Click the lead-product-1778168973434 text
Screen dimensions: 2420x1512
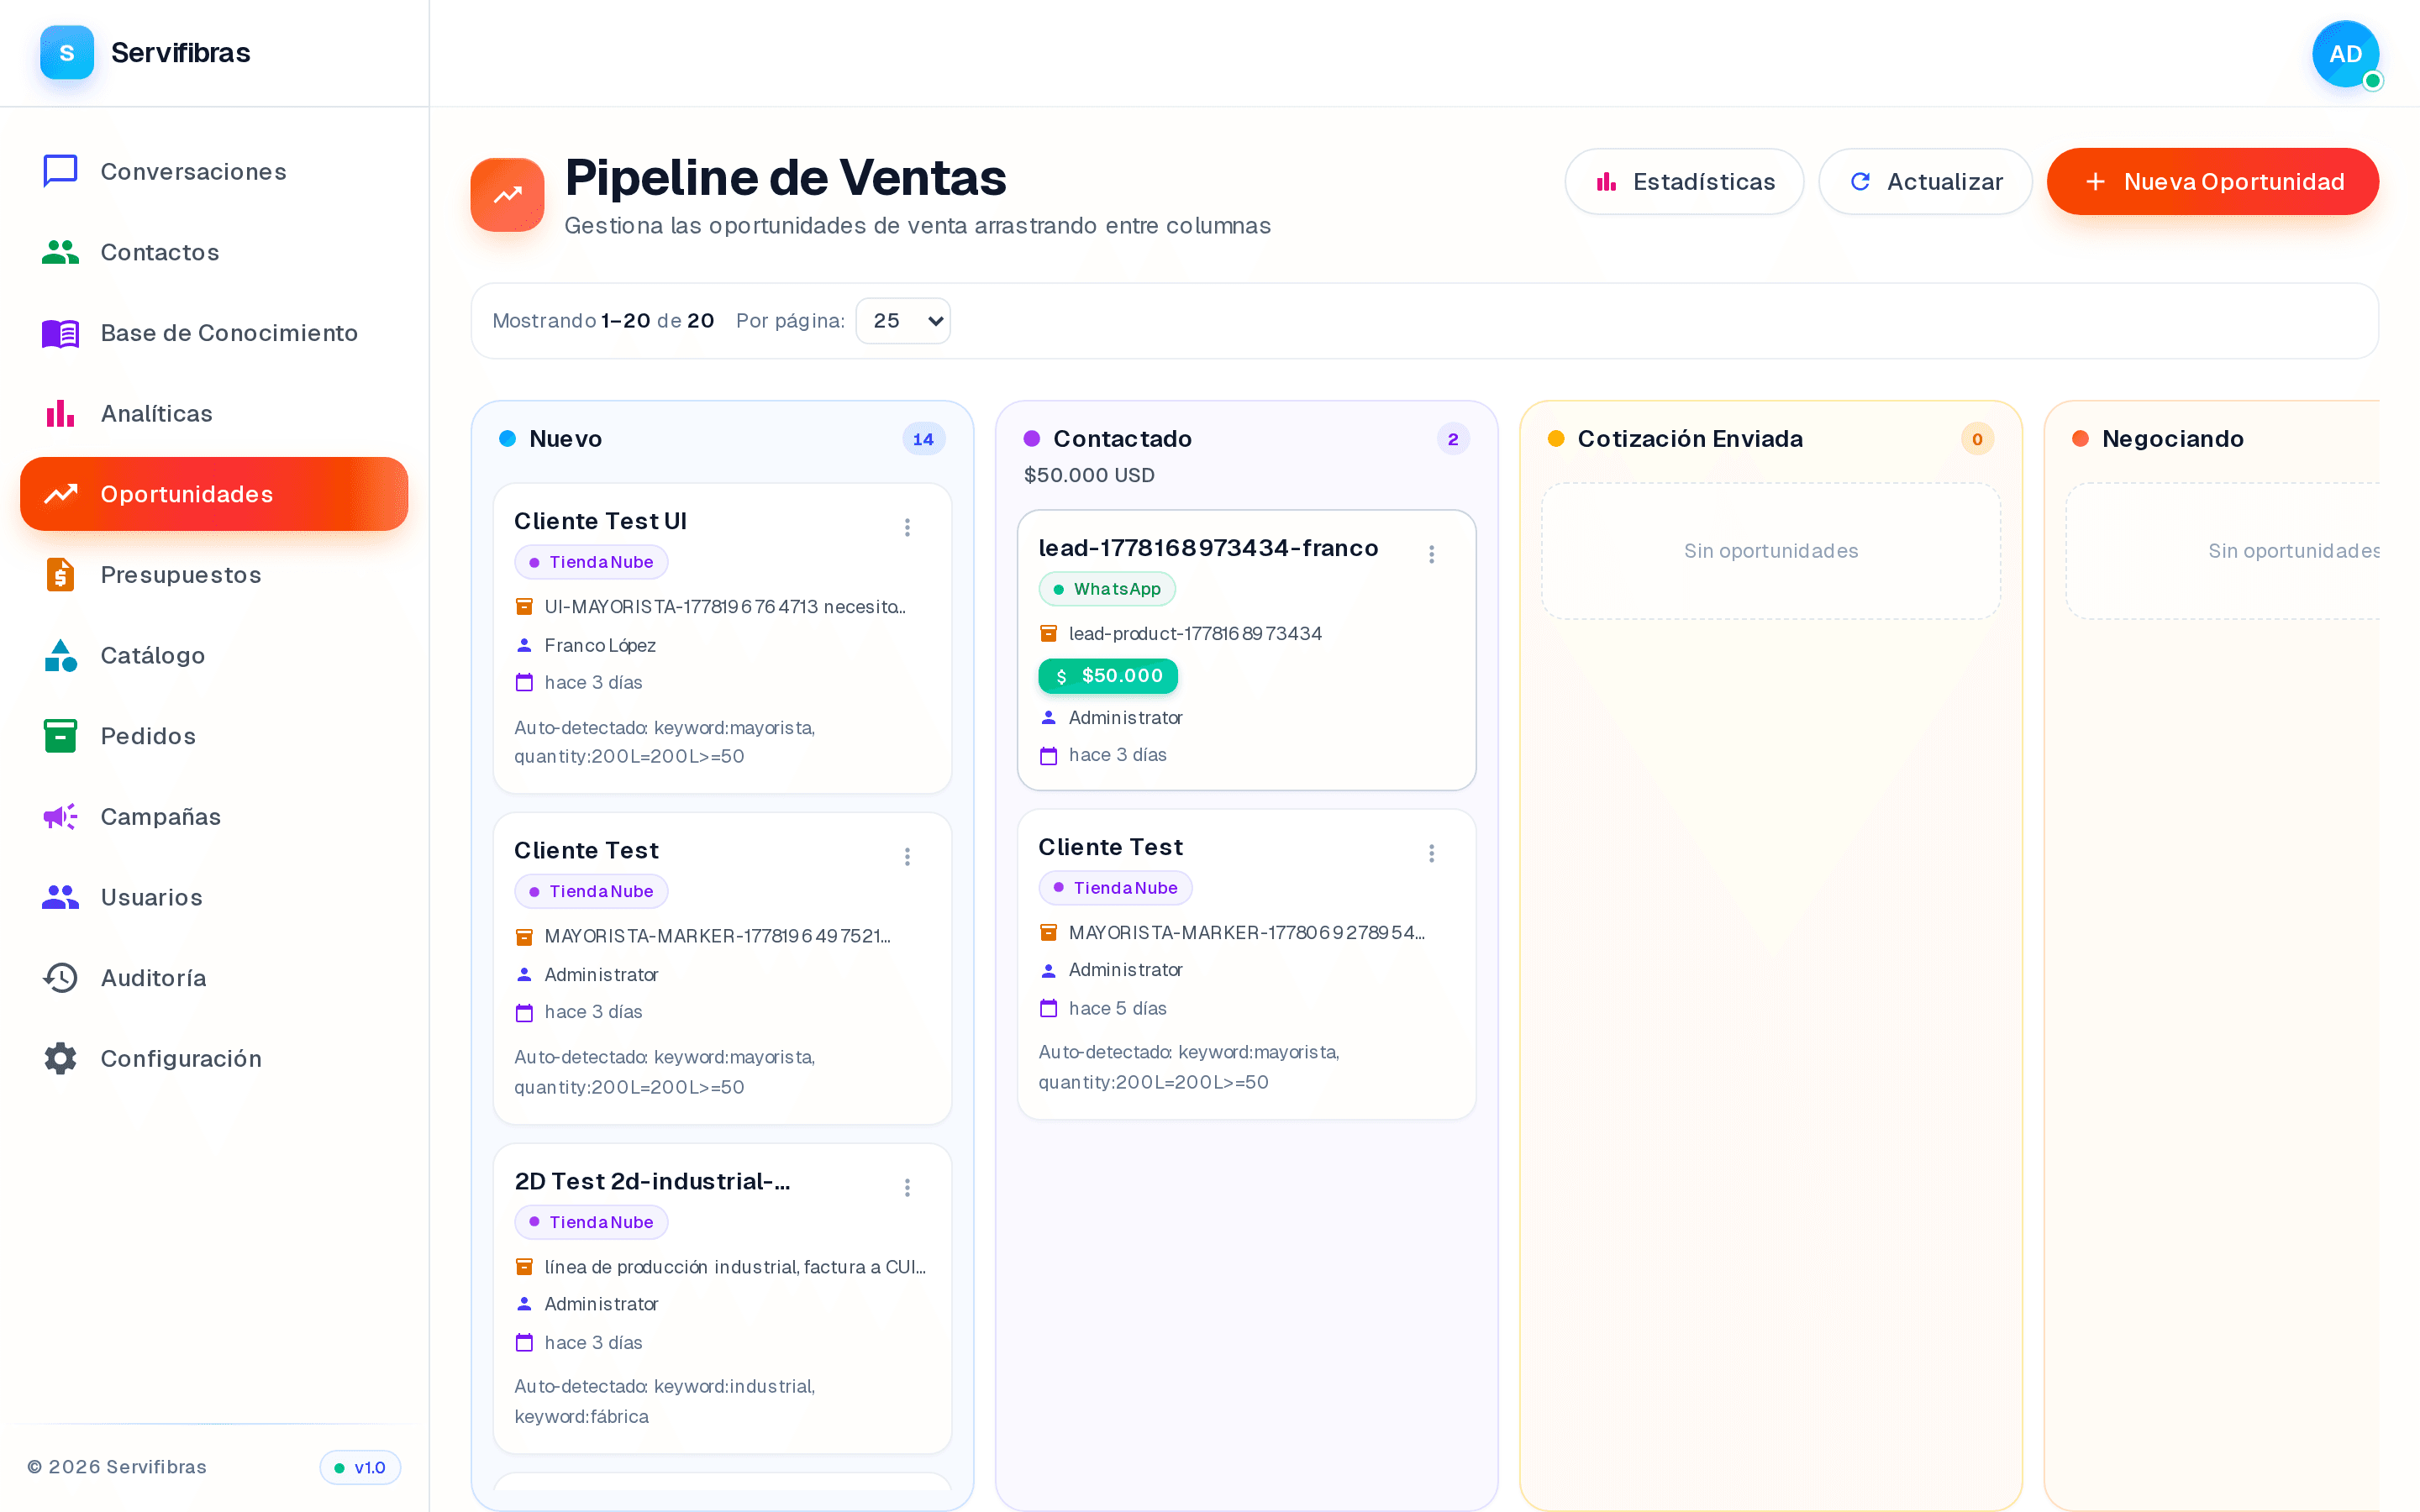[x=1195, y=634]
